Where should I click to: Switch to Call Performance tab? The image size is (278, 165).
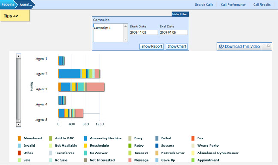tap(233, 5)
